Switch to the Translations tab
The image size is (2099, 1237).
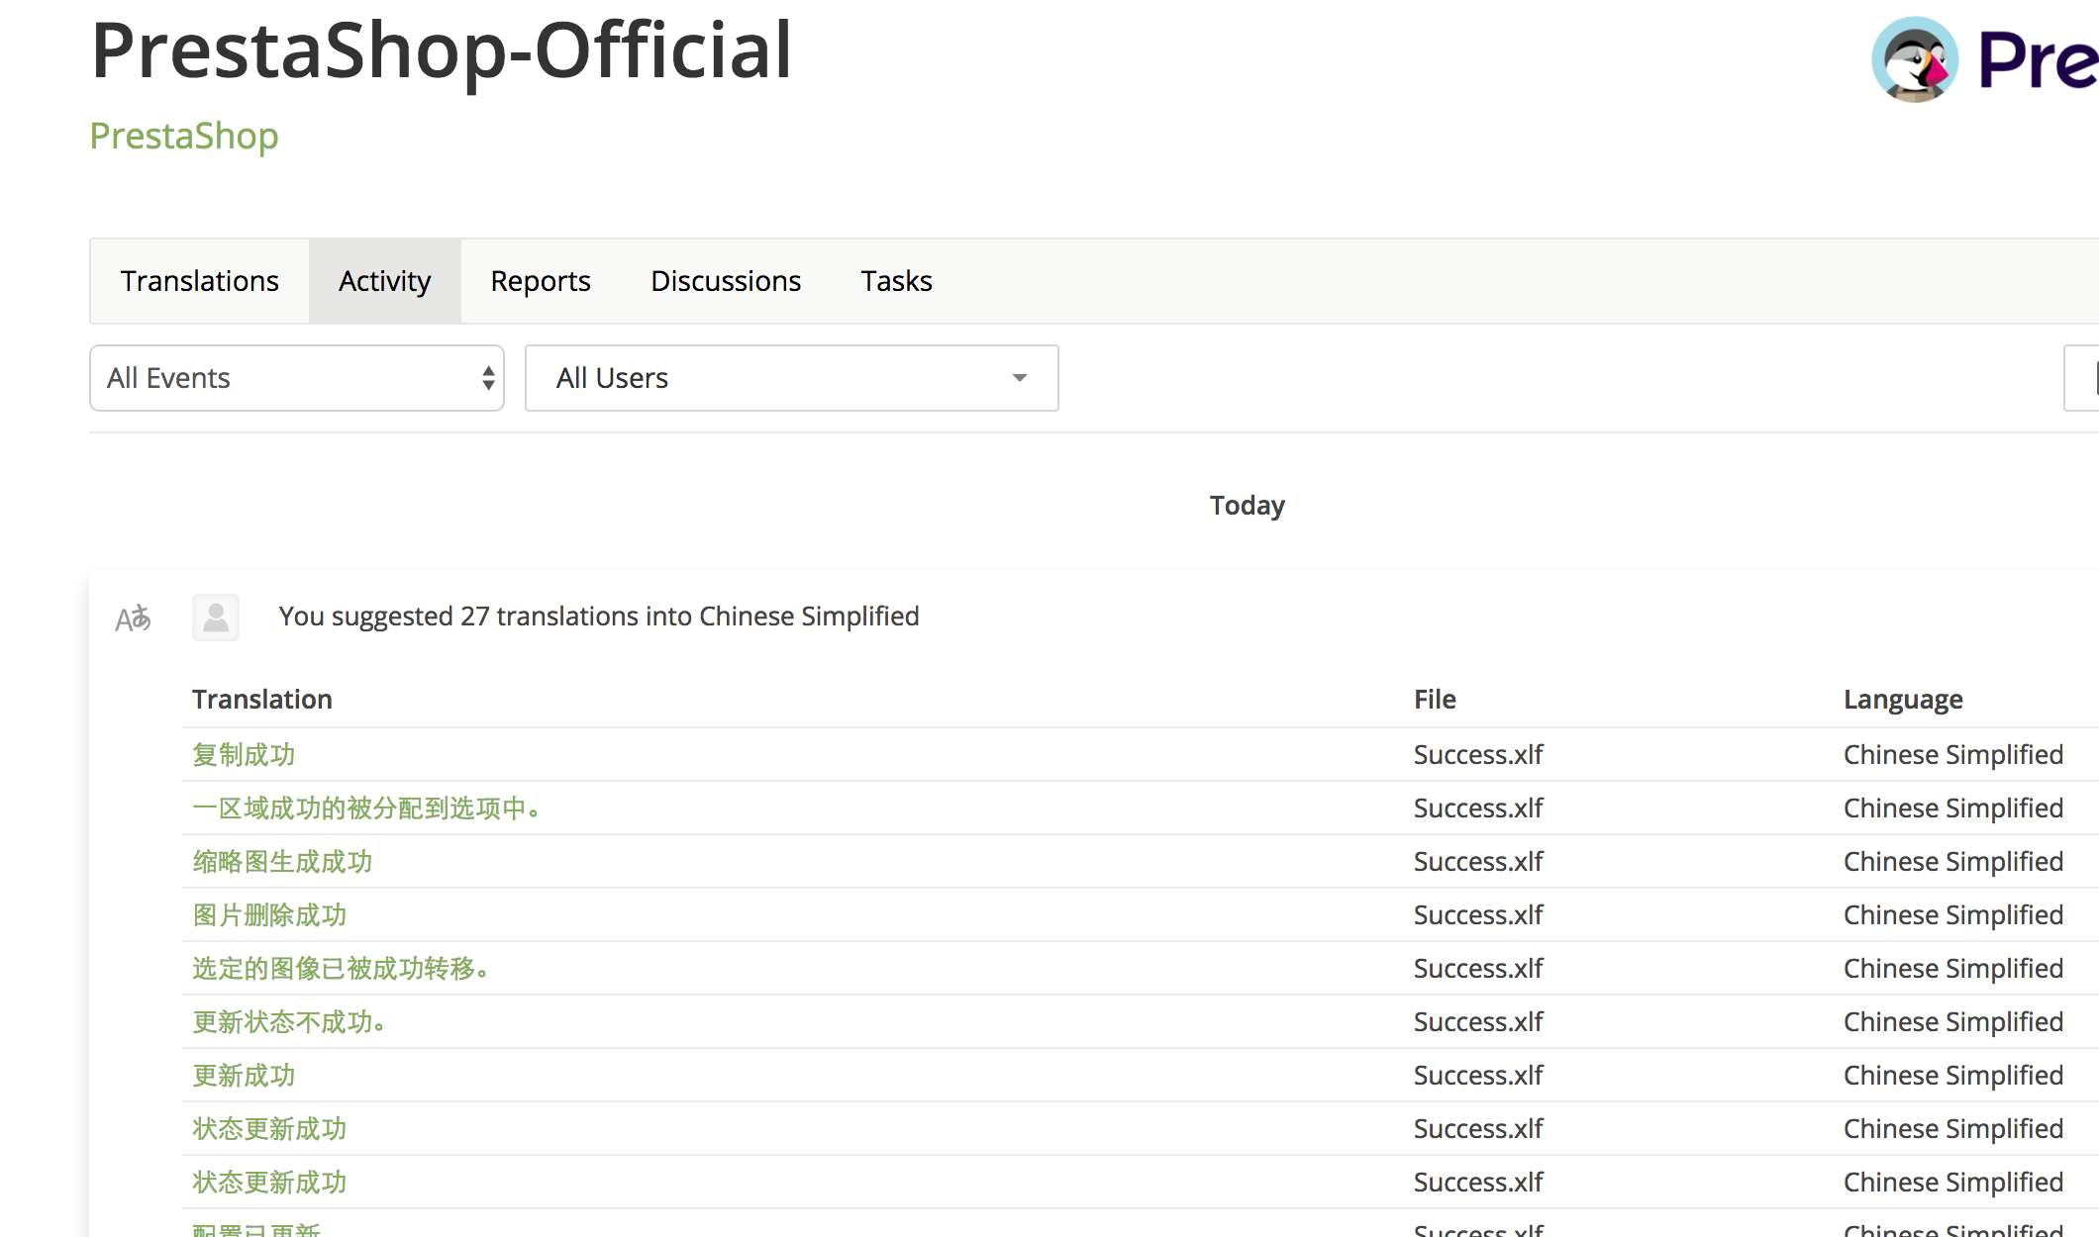tap(200, 281)
